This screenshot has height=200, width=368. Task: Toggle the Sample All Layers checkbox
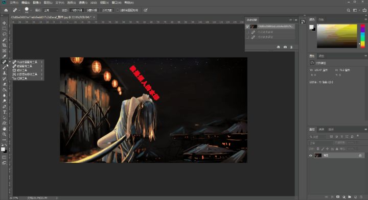click(118, 10)
